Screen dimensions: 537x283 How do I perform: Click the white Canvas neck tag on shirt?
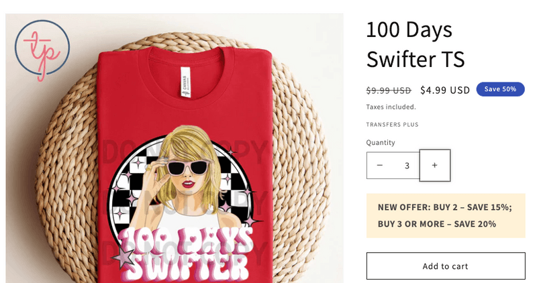pyautogui.click(x=186, y=82)
